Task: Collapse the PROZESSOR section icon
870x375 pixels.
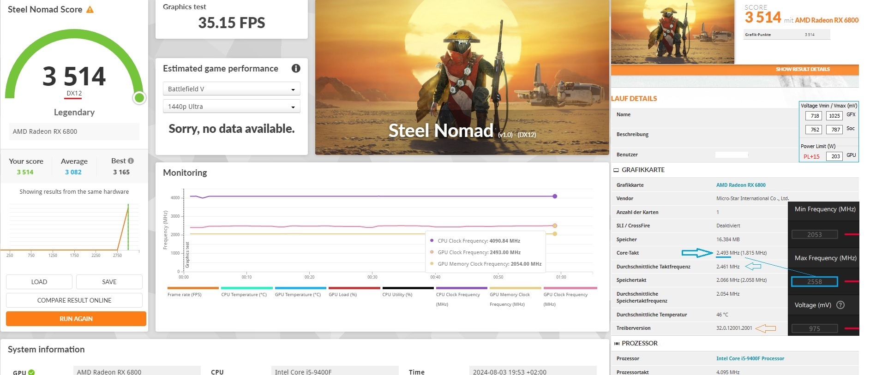Action: pos(616,344)
